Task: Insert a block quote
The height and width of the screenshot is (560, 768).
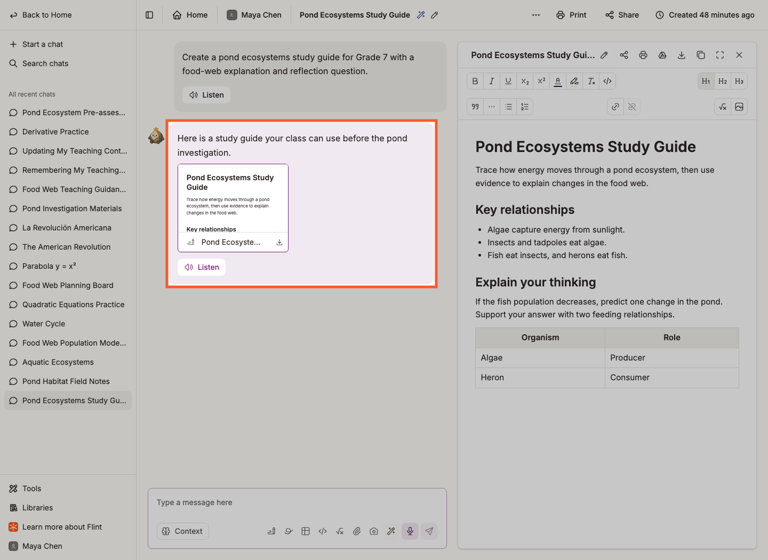Action: [x=475, y=107]
